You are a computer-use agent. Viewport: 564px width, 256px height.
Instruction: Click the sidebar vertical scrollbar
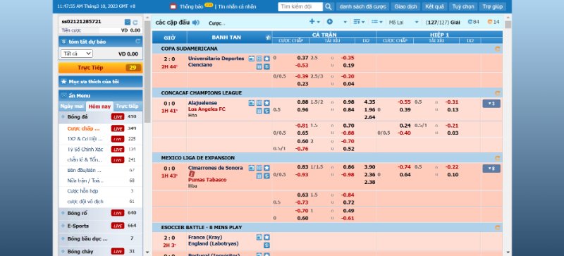(x=147, y=72)
